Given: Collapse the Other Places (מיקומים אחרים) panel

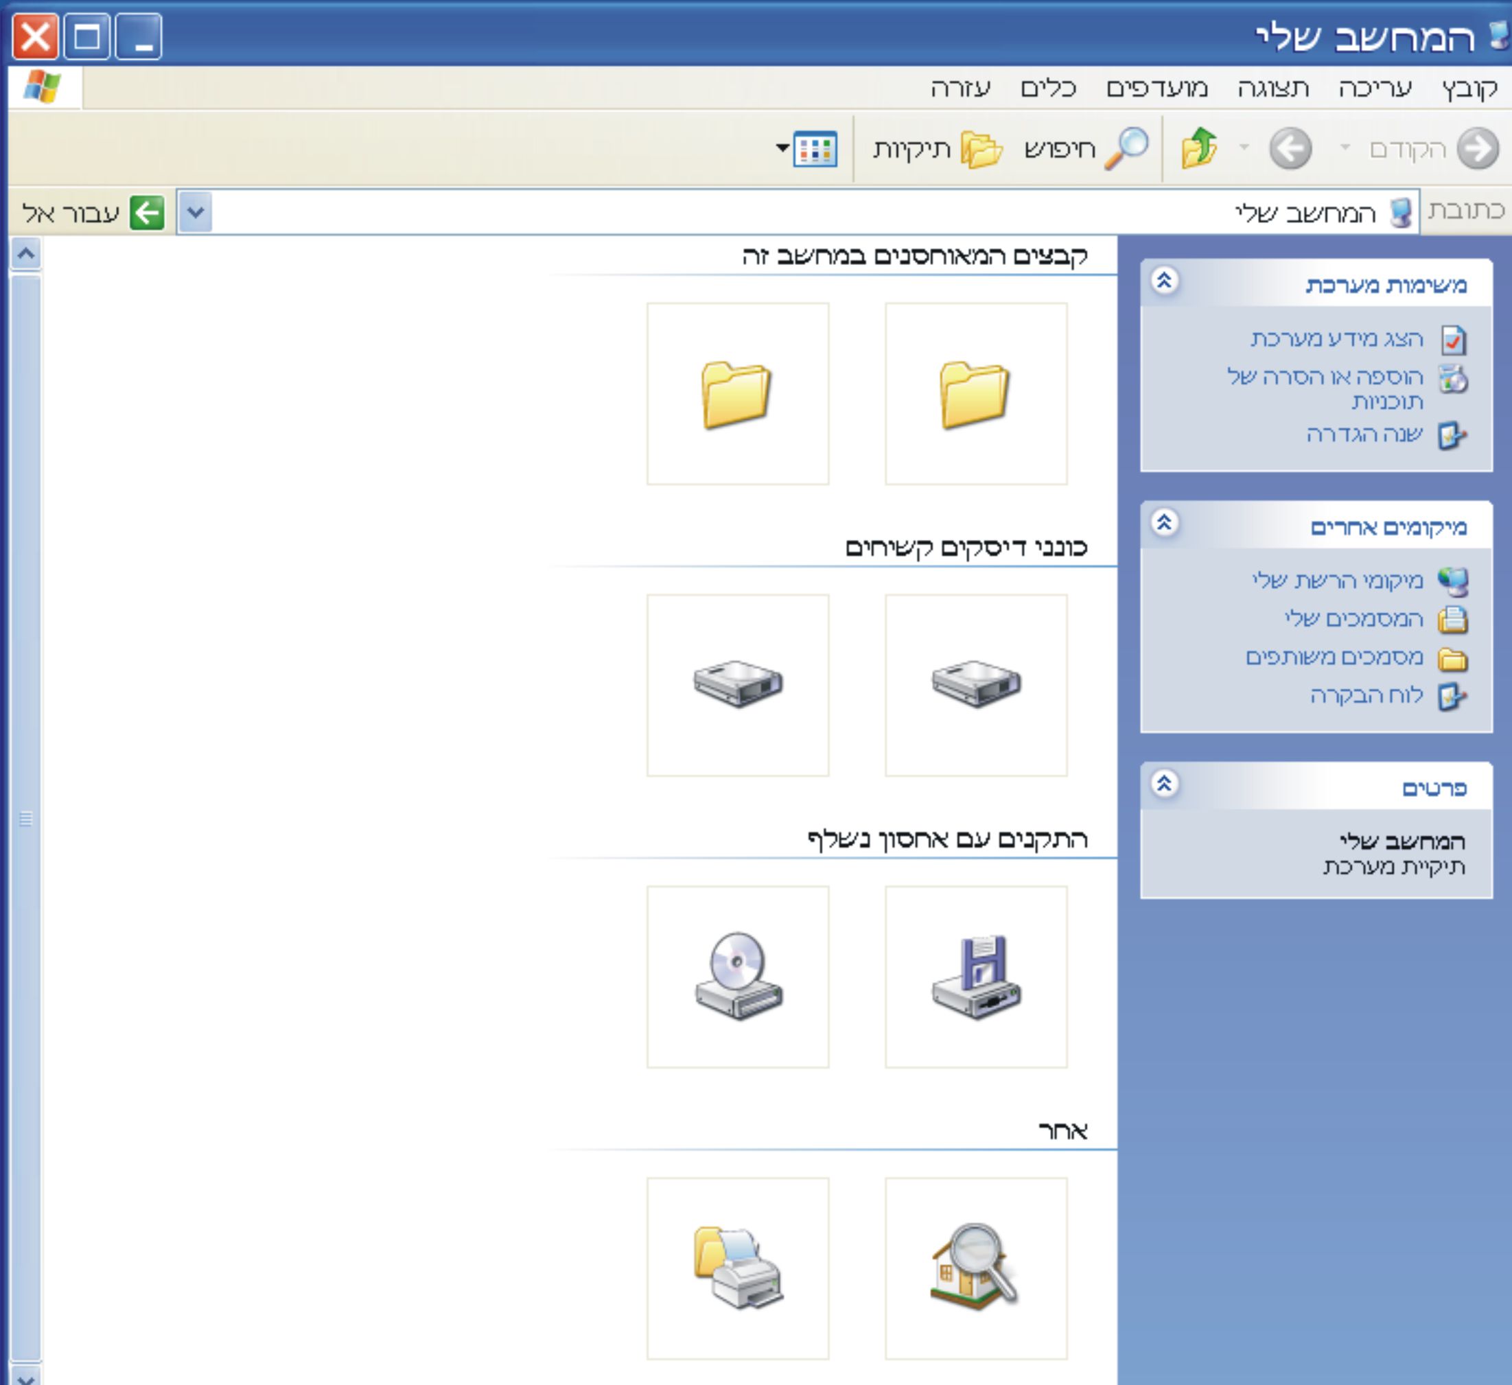Looking at the screenshot, I should click(1164, 523).
